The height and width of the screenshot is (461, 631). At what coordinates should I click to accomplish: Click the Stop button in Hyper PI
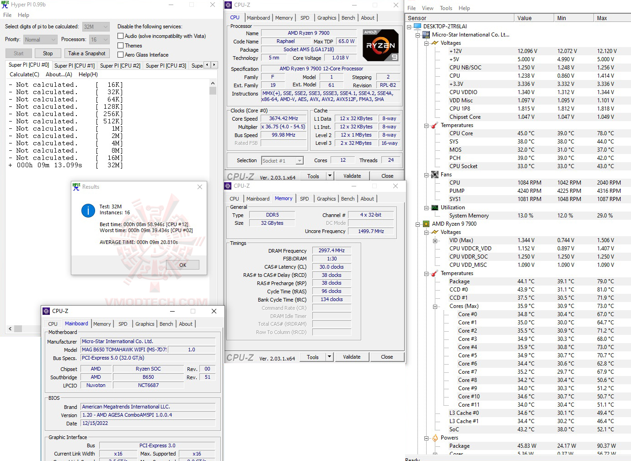(x=48, y=53)
